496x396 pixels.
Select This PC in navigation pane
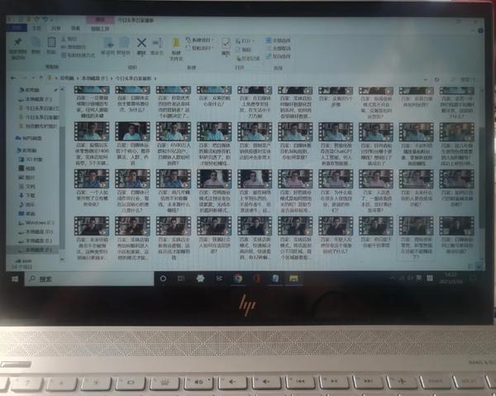pos(28,150)
